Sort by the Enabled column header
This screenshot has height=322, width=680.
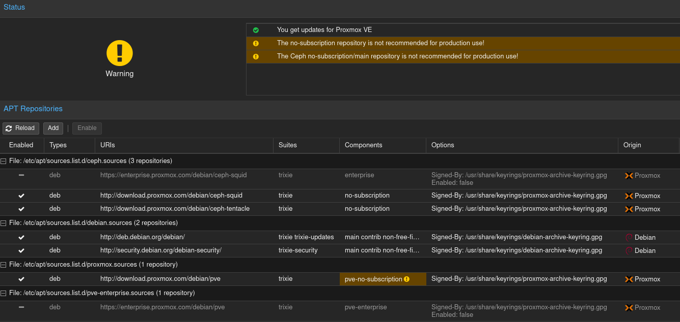pyautogui.click(x=22, y=145)
